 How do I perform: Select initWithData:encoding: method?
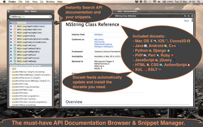pos(31,105)
